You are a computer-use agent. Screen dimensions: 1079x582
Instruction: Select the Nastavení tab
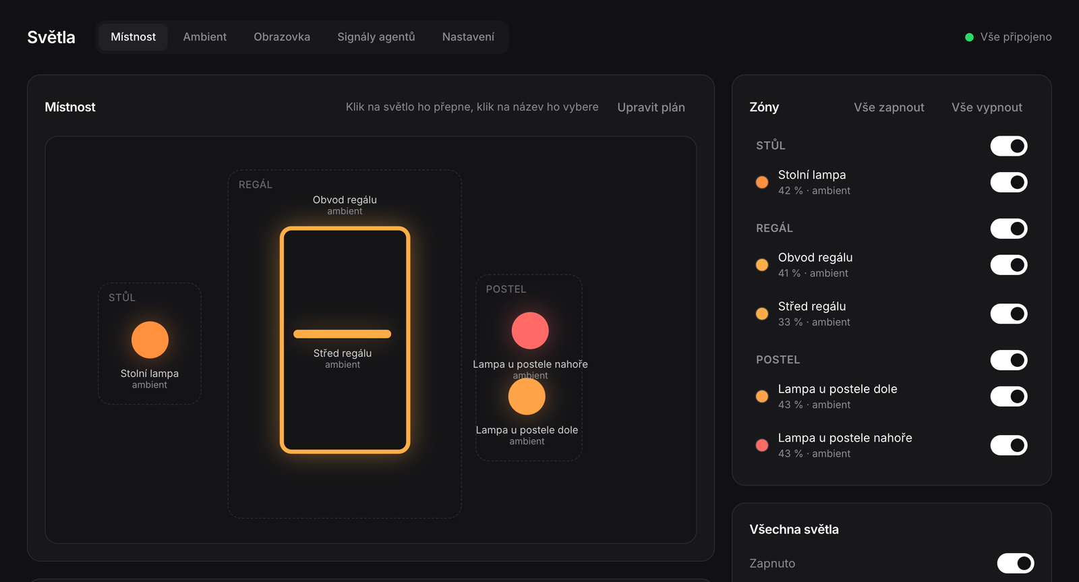click(468, 37)
